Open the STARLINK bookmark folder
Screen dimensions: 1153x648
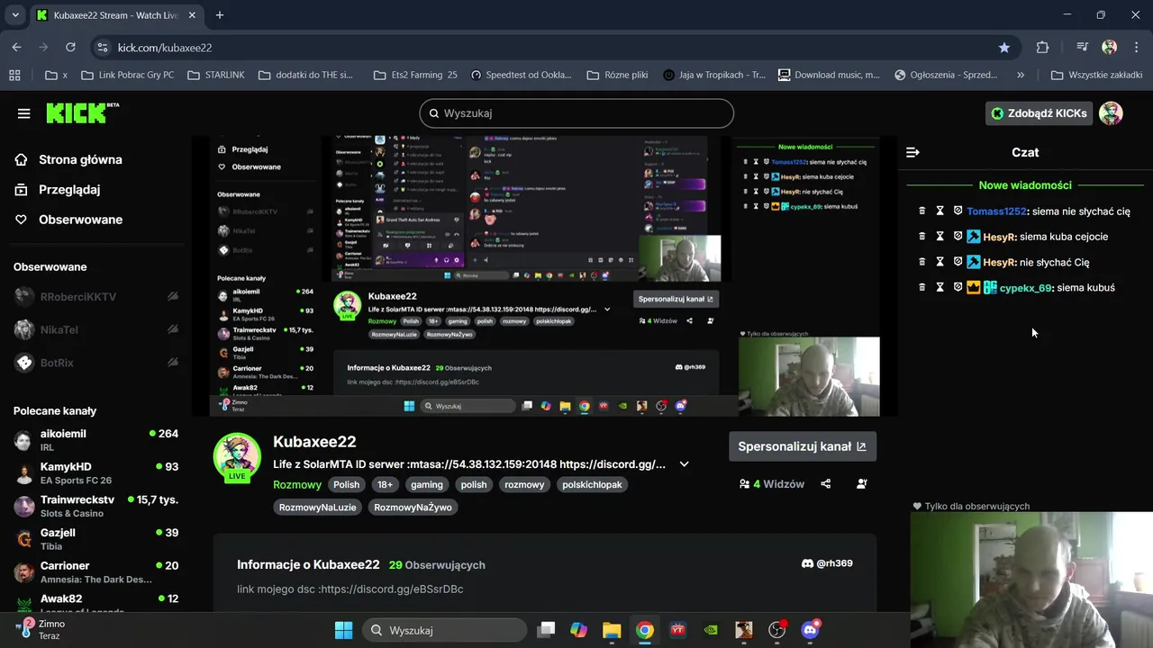pos(216,76)
